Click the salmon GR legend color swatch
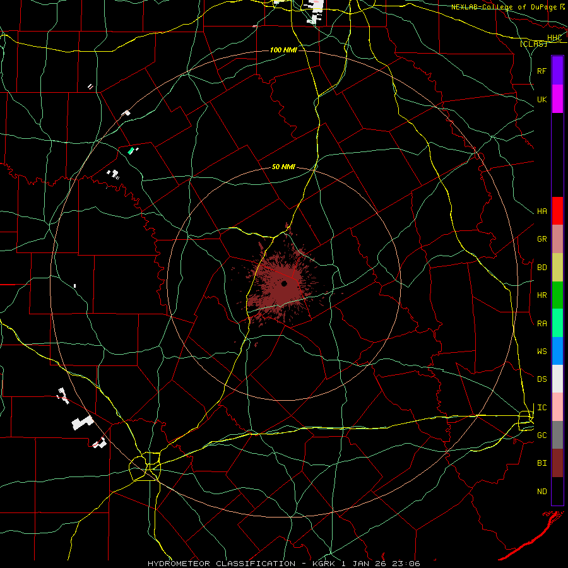This screenshot has width=568, height=568. pyautogui.click(x=557, y=239)
